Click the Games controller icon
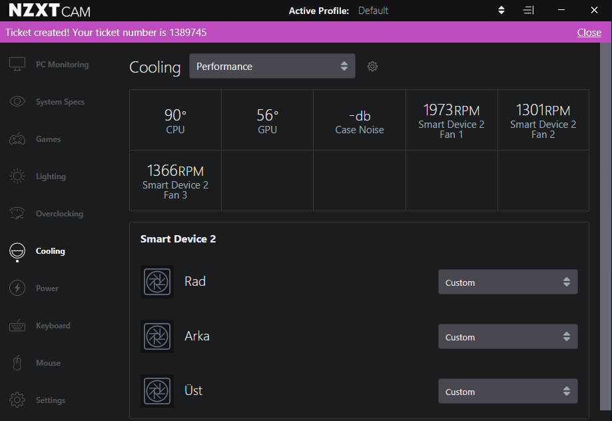 tap(17, 139)
